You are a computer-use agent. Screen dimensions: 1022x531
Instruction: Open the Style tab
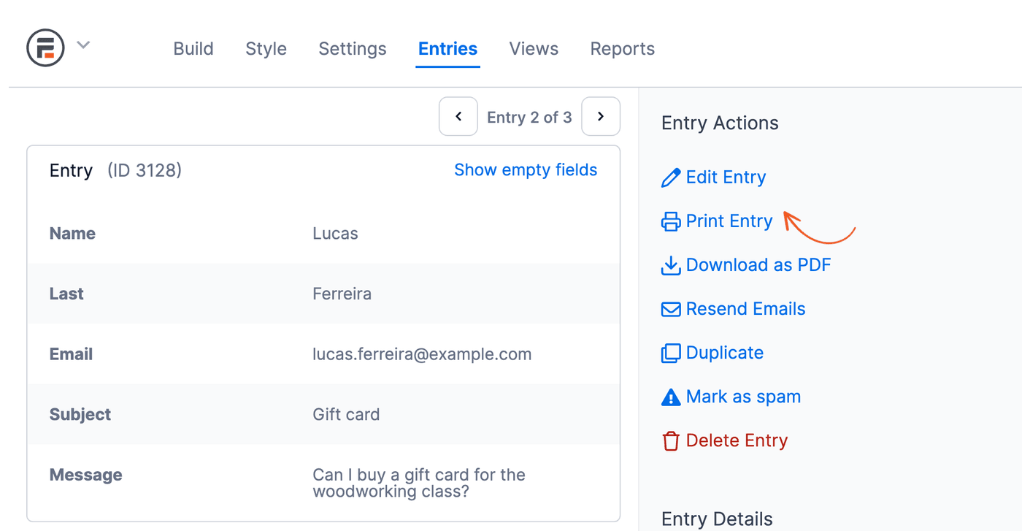click(266, 49)
